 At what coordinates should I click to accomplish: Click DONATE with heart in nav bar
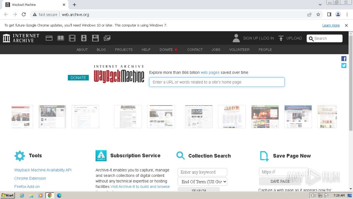coord(169,50)
